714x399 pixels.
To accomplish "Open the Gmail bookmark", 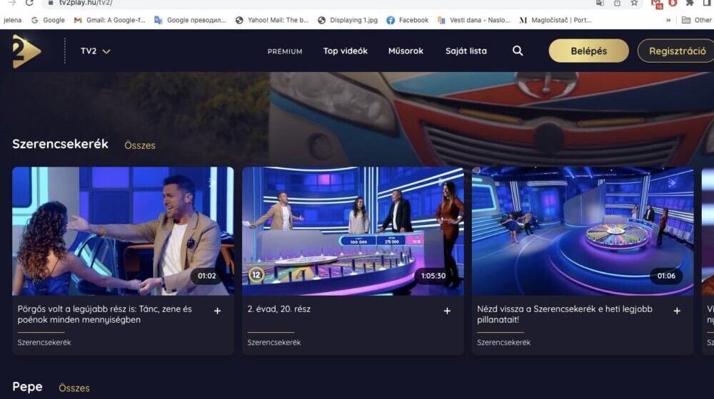I will (x=110, y=20).
